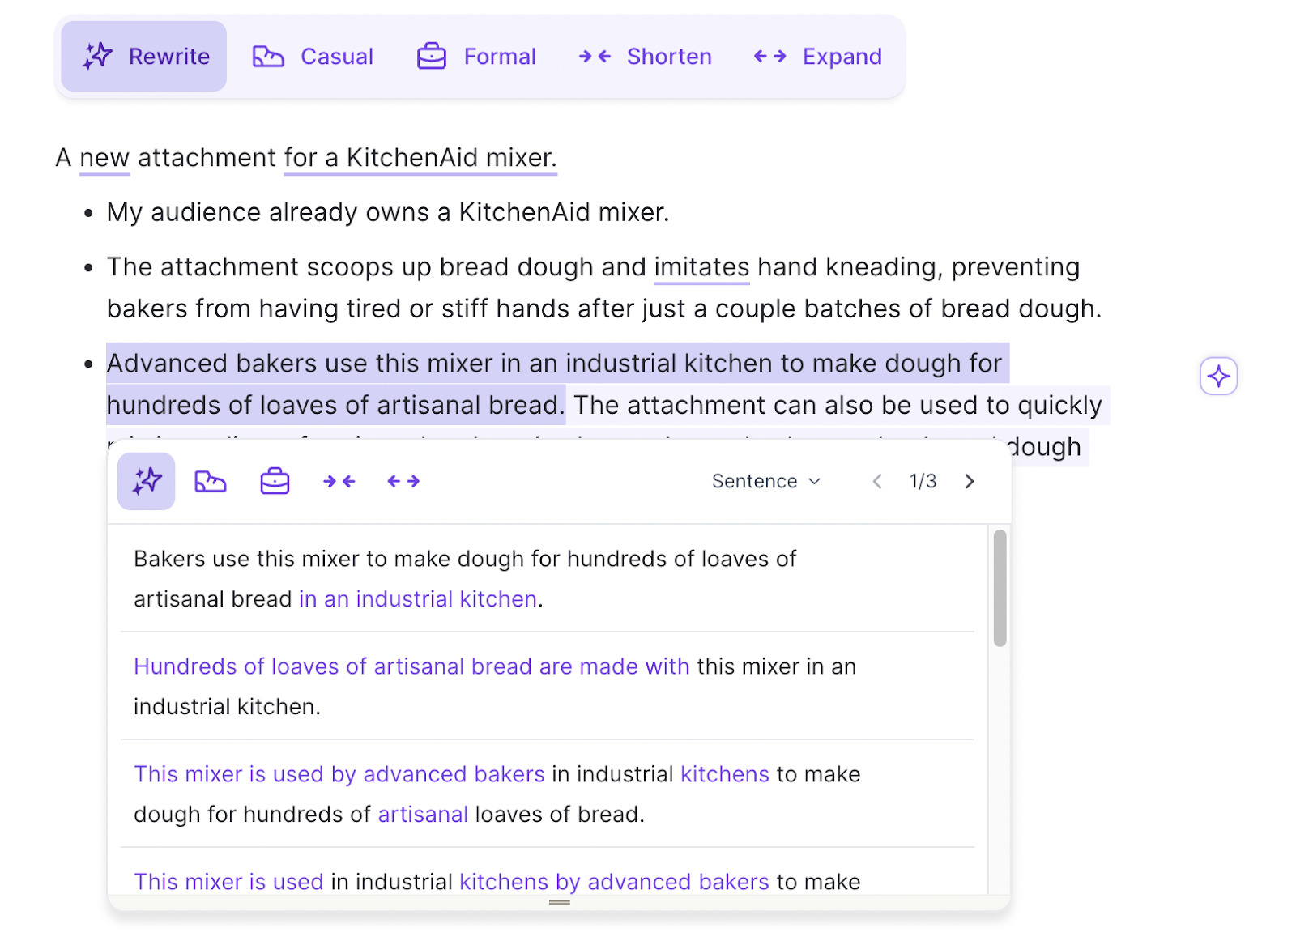Image resolution: width=1296 pixels, height=945 pixels.
Task: Toggle the Shorten option in the popup
Action: [x=339, y=480]
